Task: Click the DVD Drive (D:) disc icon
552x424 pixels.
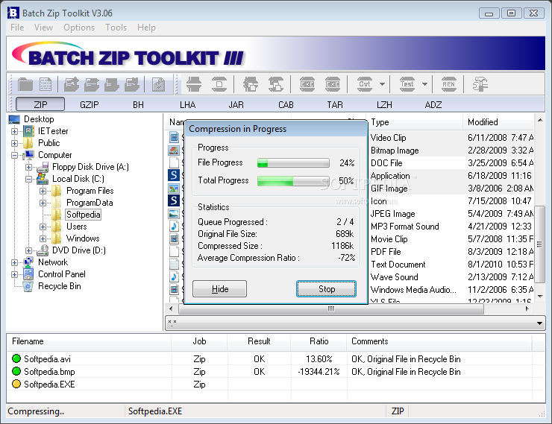Action: pyautogui.click(x=43, y=250)
